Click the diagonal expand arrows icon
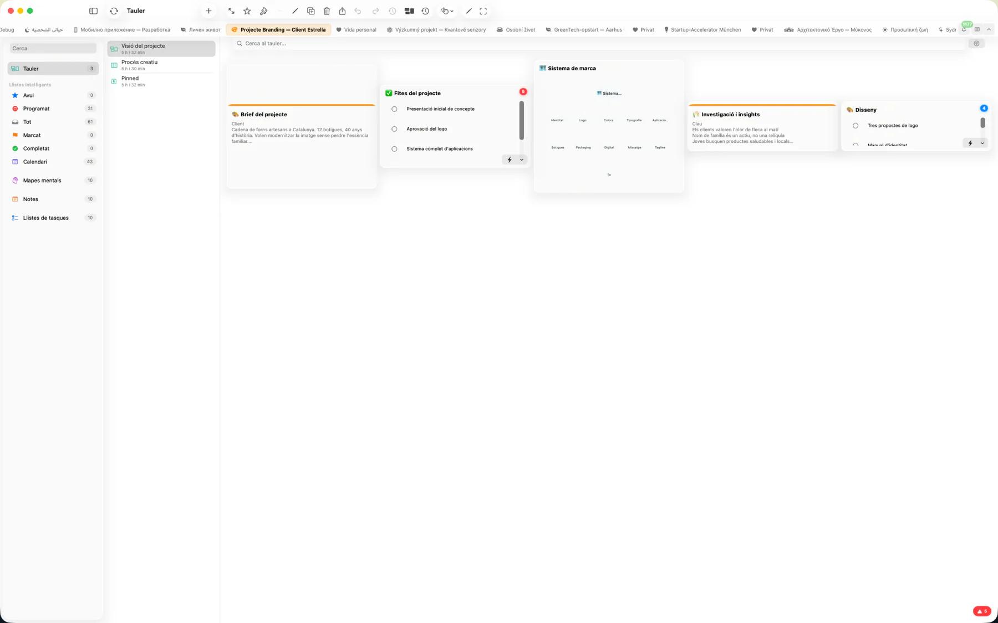998x623 pixels. (x=231, y=11)
